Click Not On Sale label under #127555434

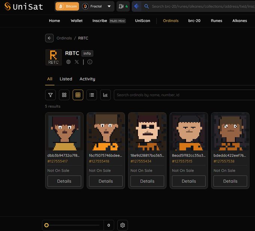(141, 171)
